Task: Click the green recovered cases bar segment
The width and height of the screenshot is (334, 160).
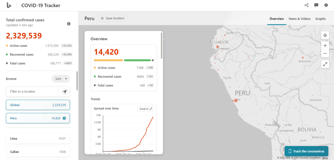Action: pyautogui.click(x=137, y=60)
